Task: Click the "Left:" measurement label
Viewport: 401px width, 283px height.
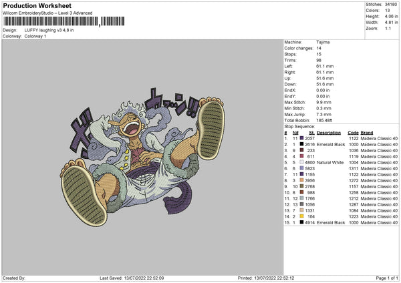Action: (x=288, y=66)
